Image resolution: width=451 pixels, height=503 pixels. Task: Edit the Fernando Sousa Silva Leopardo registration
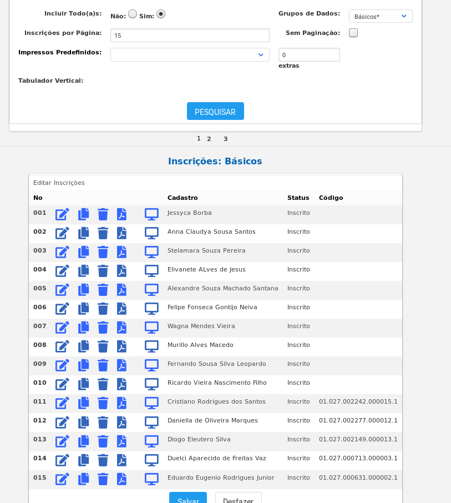click(x=62, y=365)
